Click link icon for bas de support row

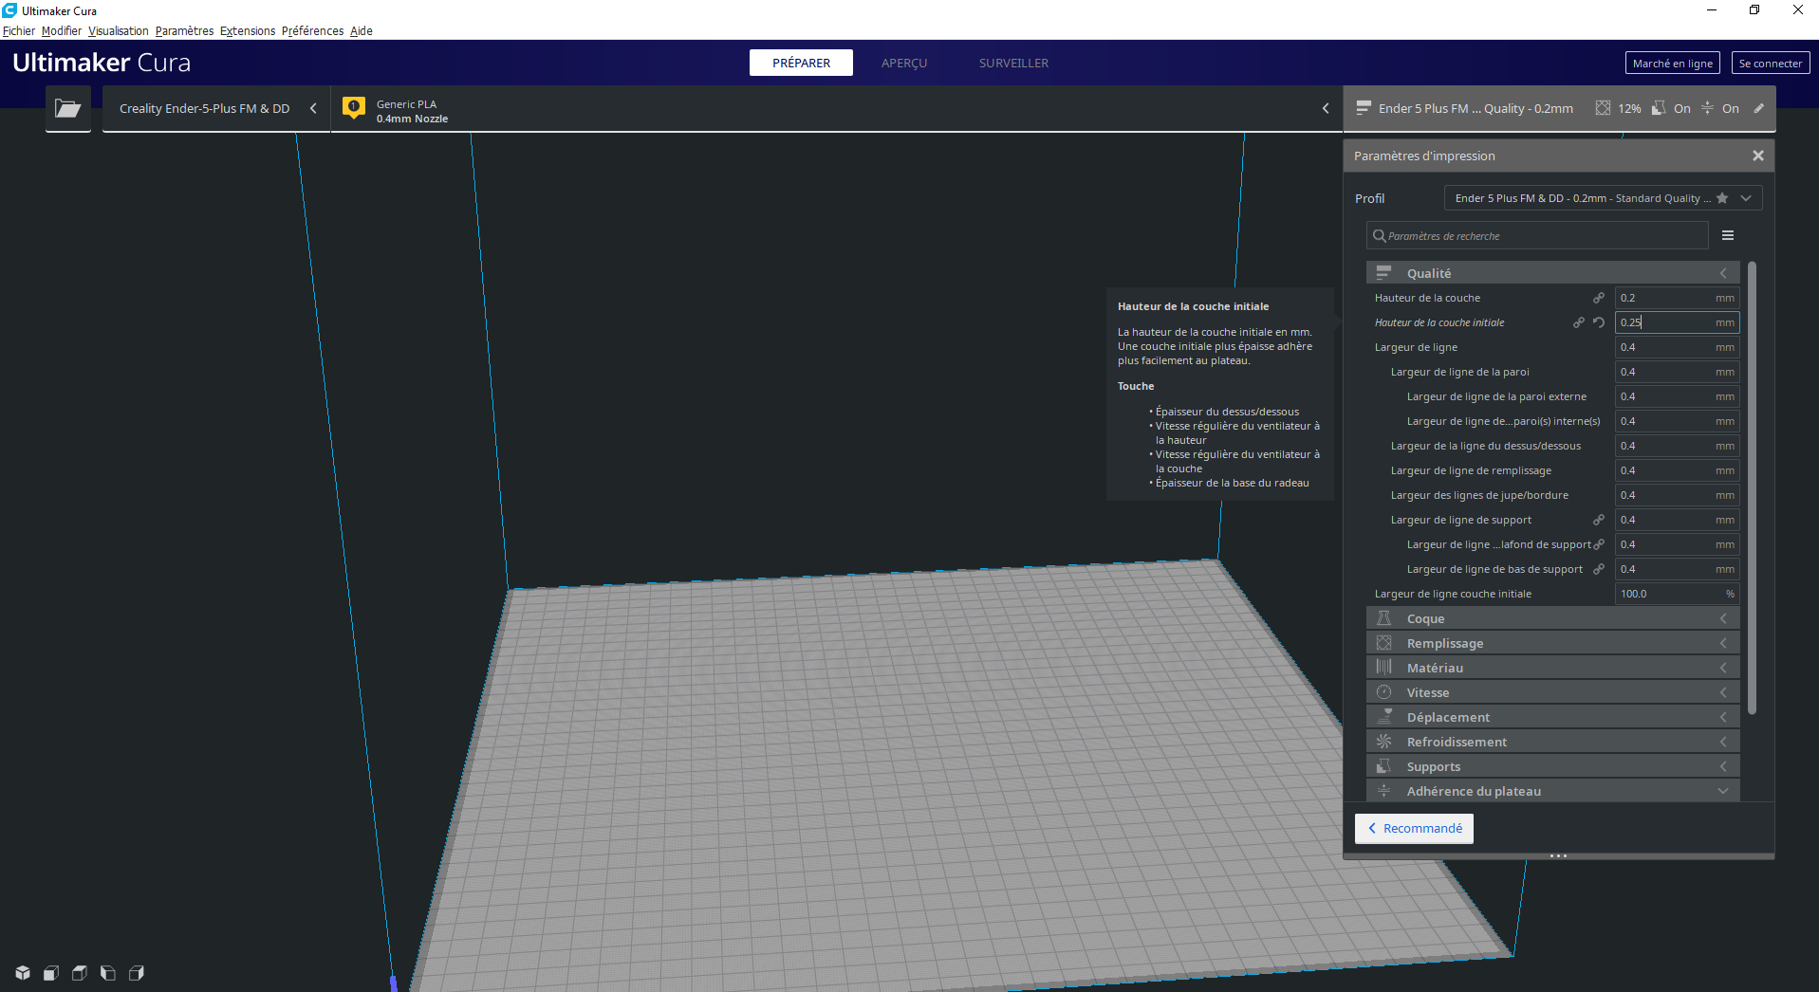(1599, 569)
